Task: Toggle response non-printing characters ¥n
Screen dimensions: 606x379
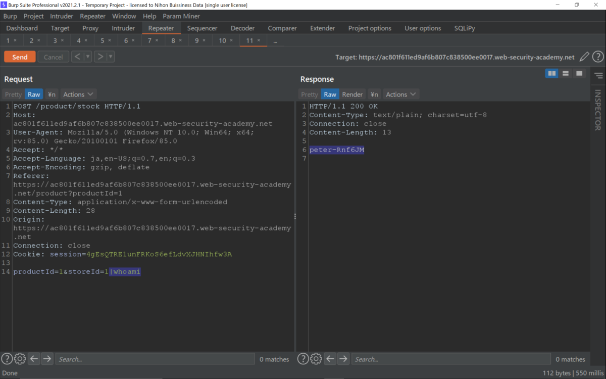Action: (x=374, y=94)
